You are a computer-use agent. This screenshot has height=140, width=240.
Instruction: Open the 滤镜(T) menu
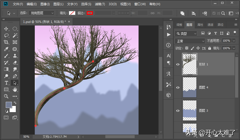[100, 4]
